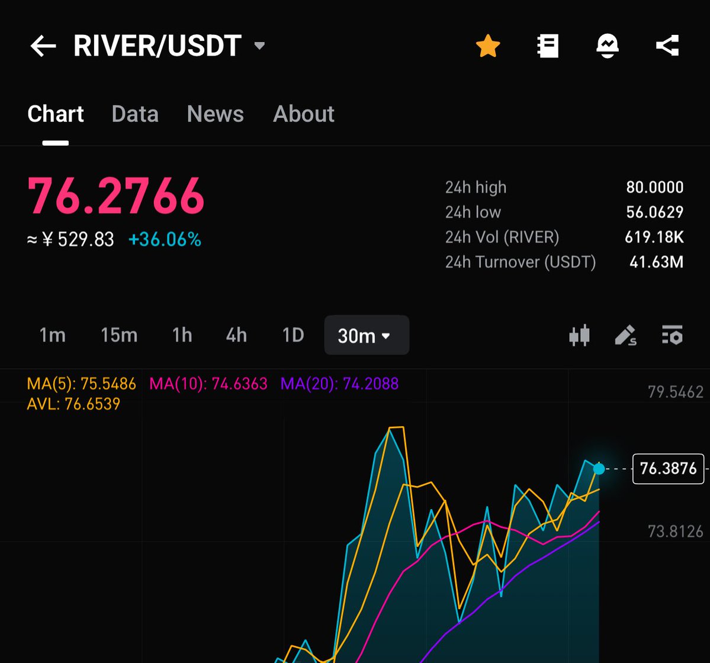Open the notes document icon
Viewport: 710px width, 663px height.
(548, 46)
